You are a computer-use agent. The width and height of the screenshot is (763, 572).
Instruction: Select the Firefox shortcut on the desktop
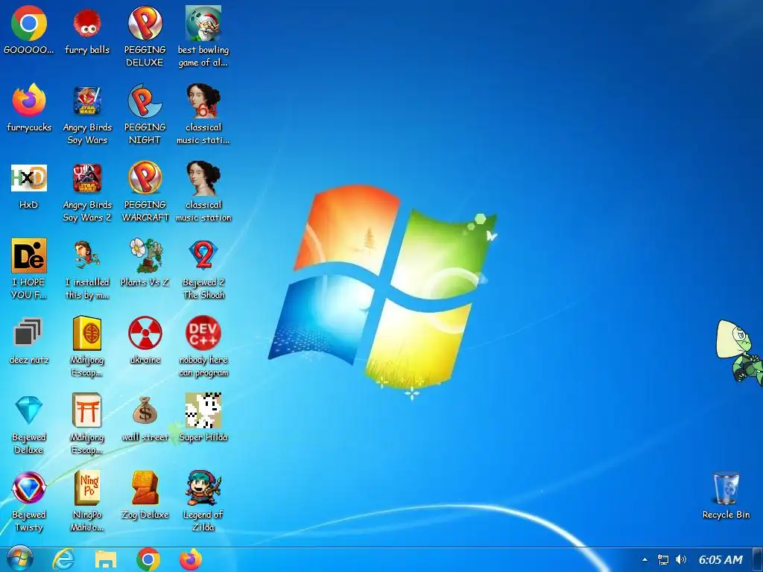click(29, 101)
